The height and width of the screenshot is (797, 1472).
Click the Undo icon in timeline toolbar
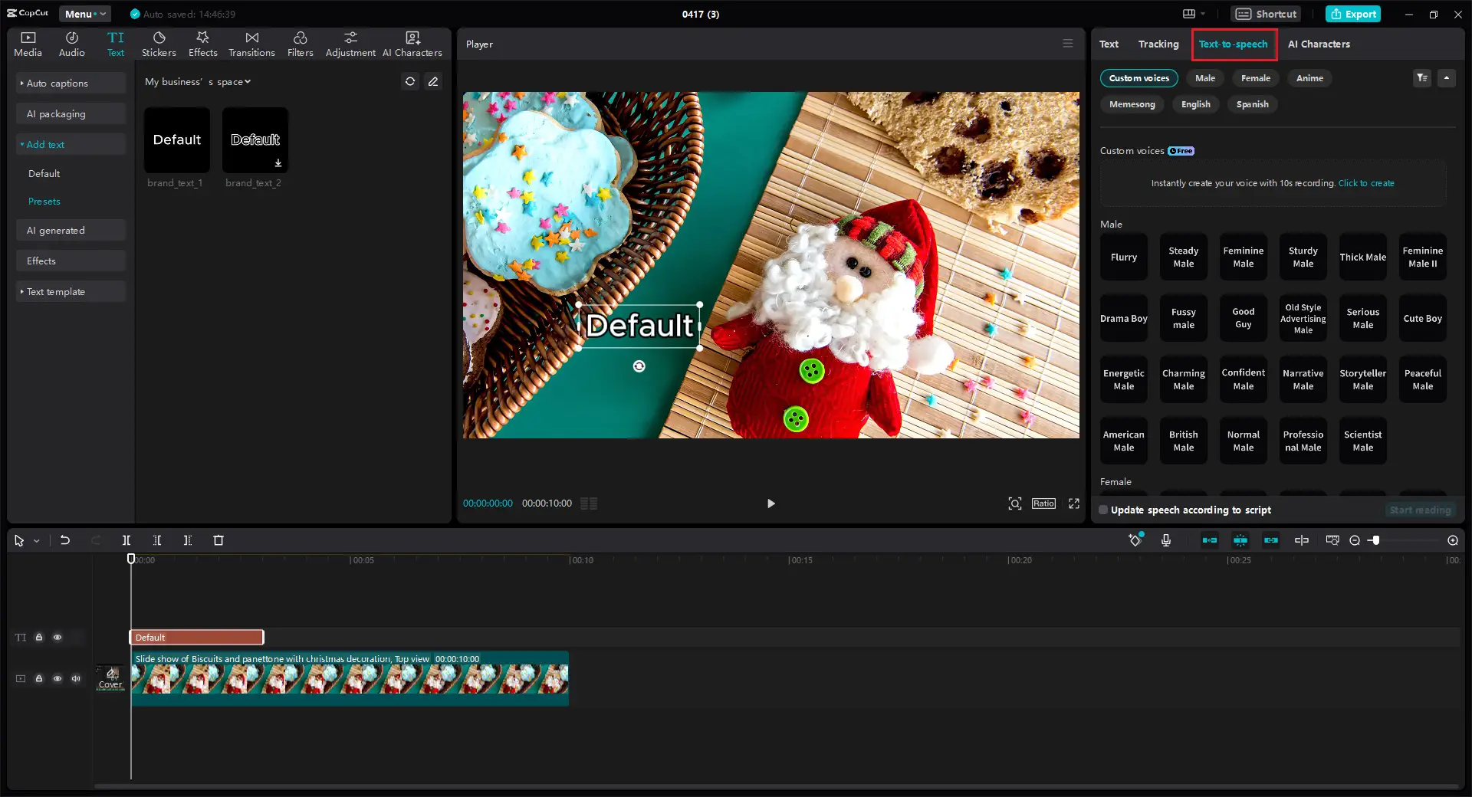[x=65, y=540]
